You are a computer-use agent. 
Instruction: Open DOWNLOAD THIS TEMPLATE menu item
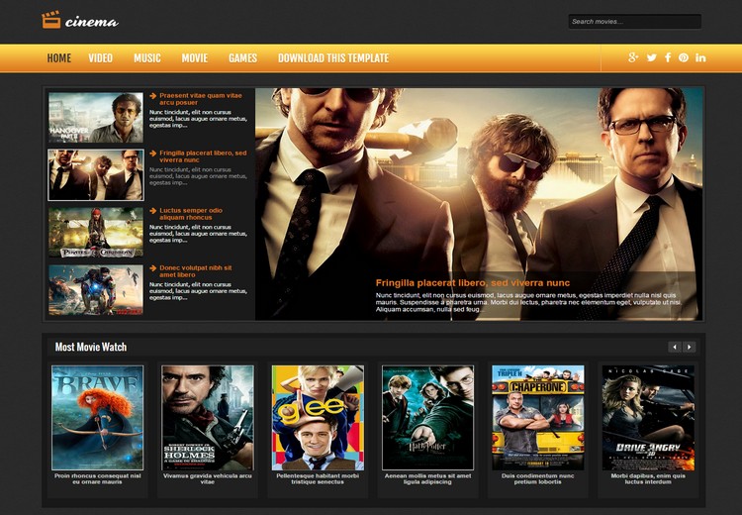[333, 58]
